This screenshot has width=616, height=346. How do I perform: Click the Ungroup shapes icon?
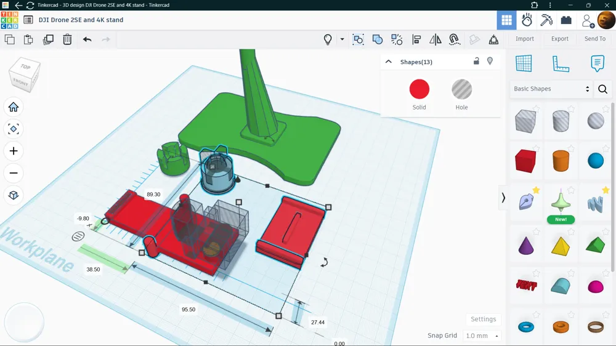tap(378, 39)
